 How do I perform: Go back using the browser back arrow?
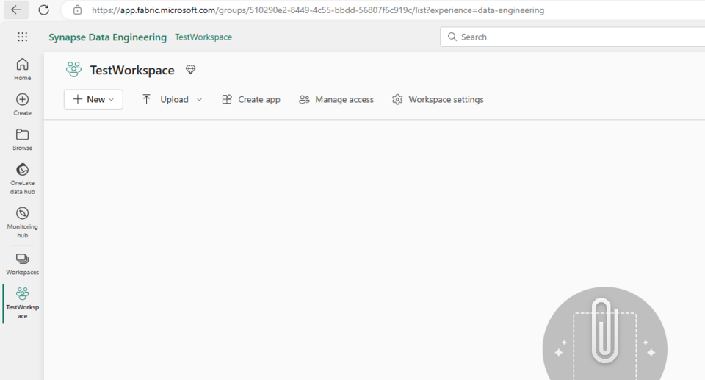(16, 10)
